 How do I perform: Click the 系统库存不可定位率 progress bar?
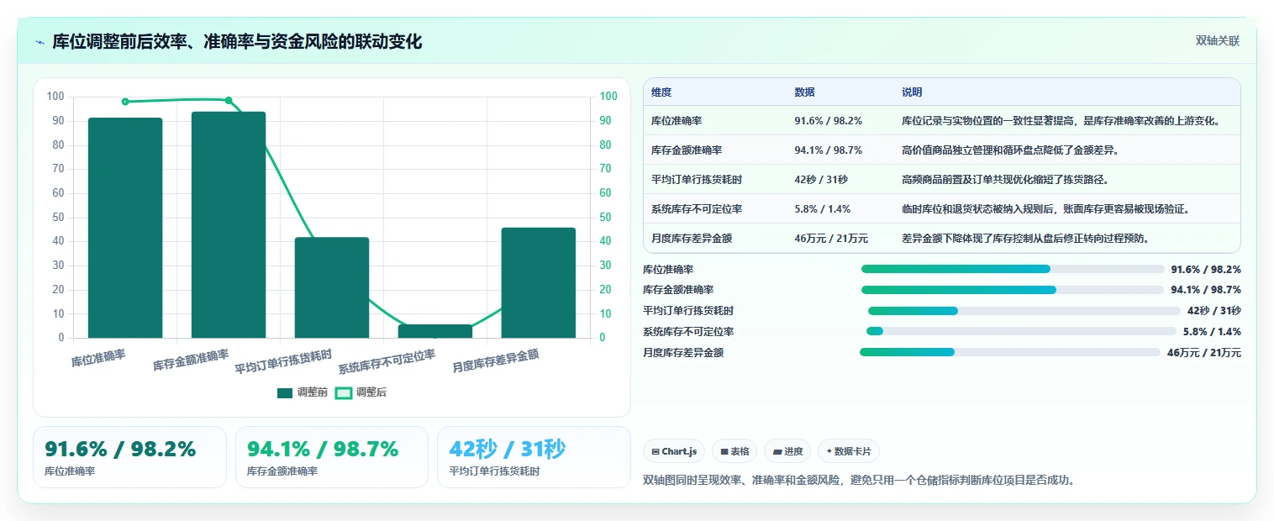pos(1021,332)
